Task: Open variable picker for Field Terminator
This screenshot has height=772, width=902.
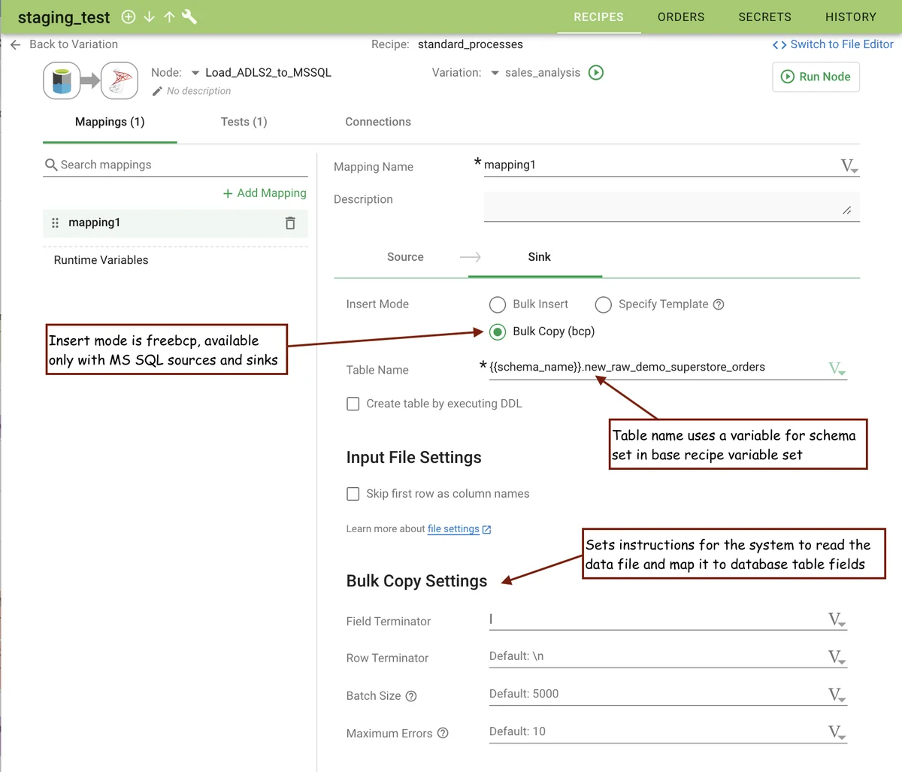Action: (x=837, y=620)
